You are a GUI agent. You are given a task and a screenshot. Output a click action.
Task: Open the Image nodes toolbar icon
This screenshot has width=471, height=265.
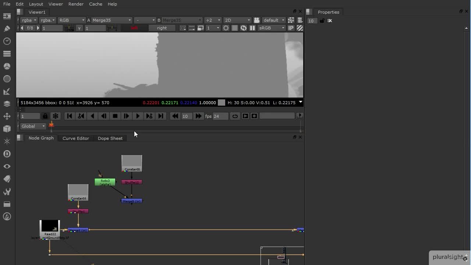pos(7,16)
